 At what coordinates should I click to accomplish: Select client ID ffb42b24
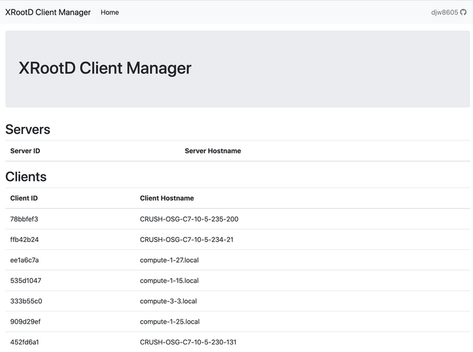[24, 239]
